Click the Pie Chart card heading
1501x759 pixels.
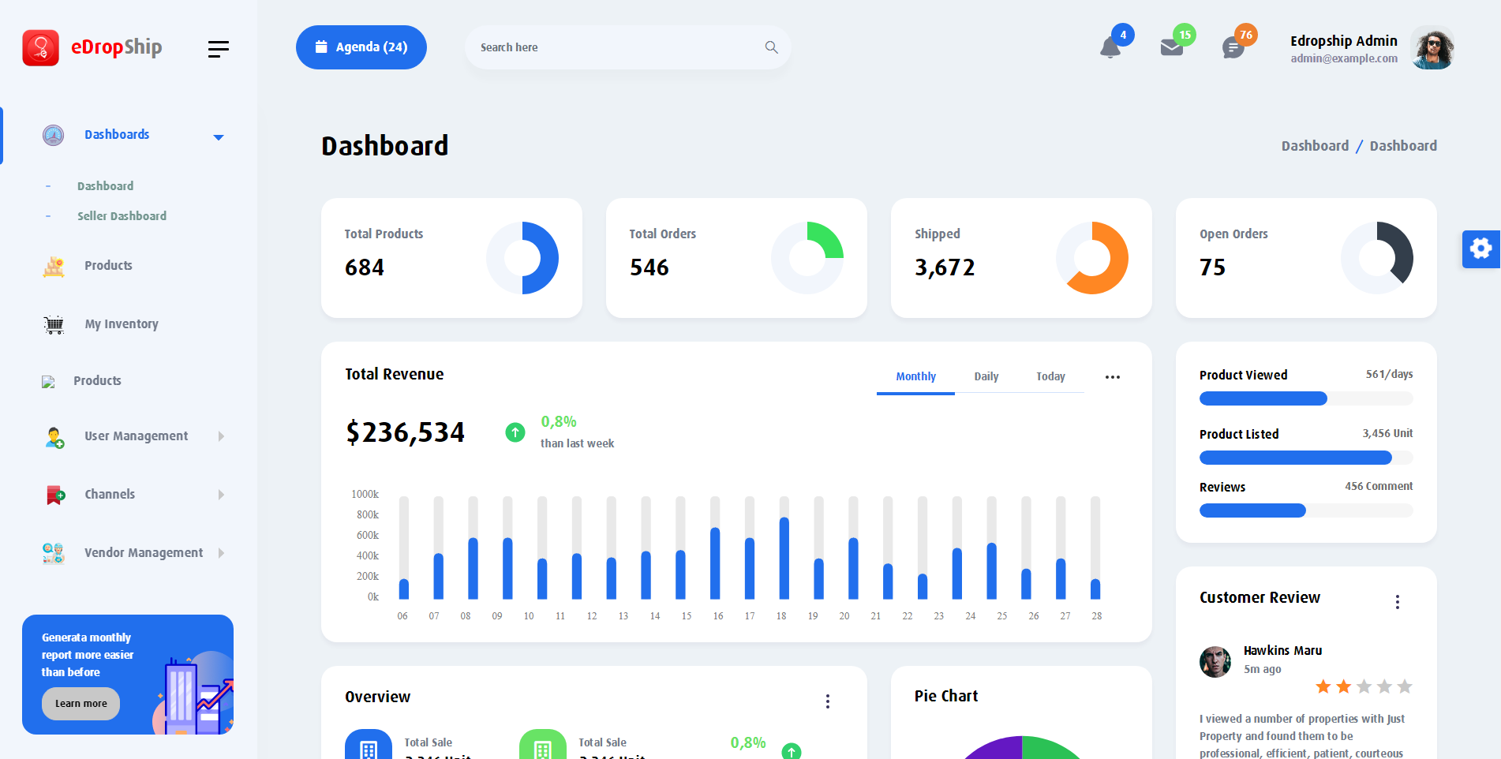click(x=945, y=696)
